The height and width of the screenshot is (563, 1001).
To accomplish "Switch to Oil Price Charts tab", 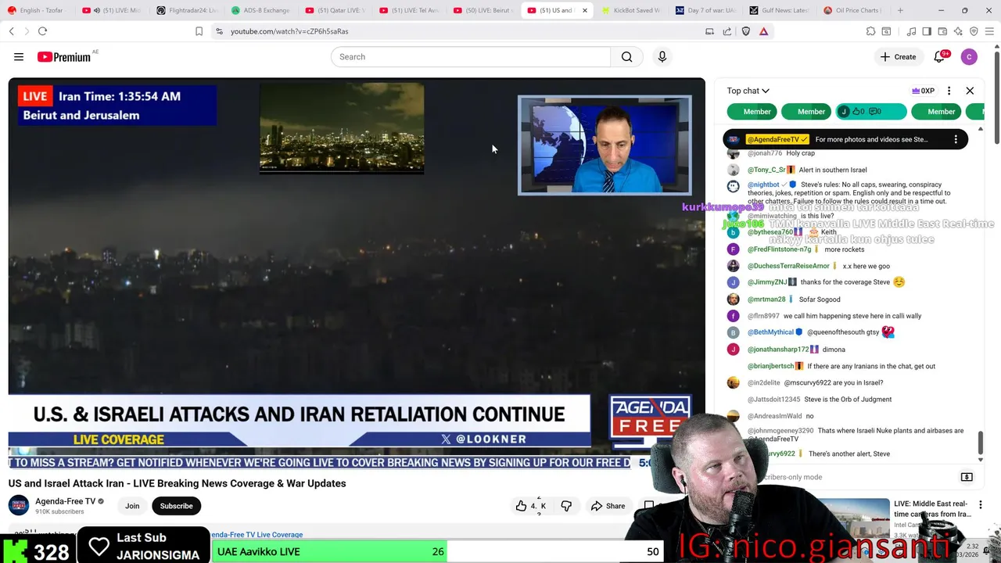I will coord(854,11).
